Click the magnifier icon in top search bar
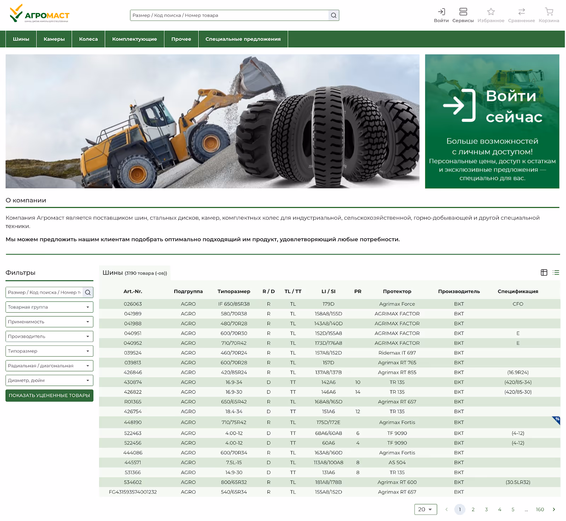This screenshot has height=521, width=566. pyautogui.click(x=334, y=15)
